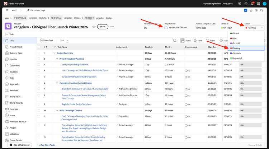Click Project Owner Wouter Van Geluwe
Image resolution: width=269 pixels, height=149 pixels.
tap(175, 27)
